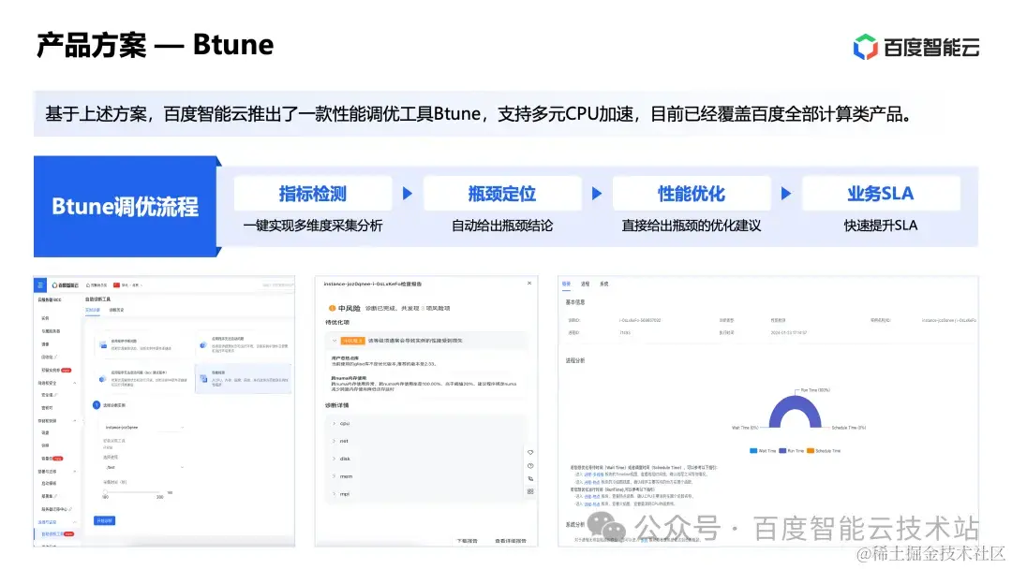This screenshot has width=1012, height=569.
Task: Collapse the sidebar group above the security items
Action: (74, 383)
